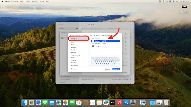Viewport: 191px width, 107px height.
Task: Click the Adicionar button
Action: [x=116, y=69]
